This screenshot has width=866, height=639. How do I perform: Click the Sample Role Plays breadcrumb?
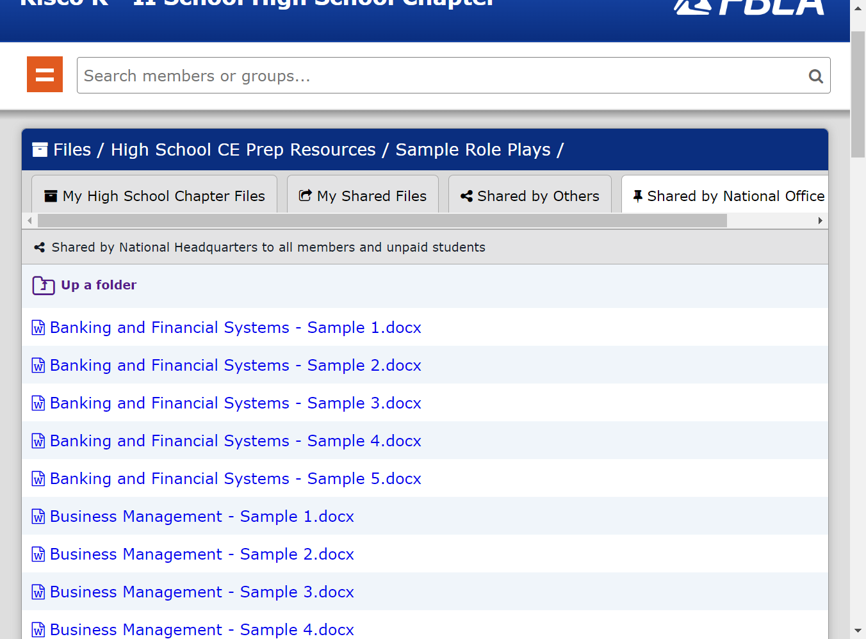coord(473,150)
